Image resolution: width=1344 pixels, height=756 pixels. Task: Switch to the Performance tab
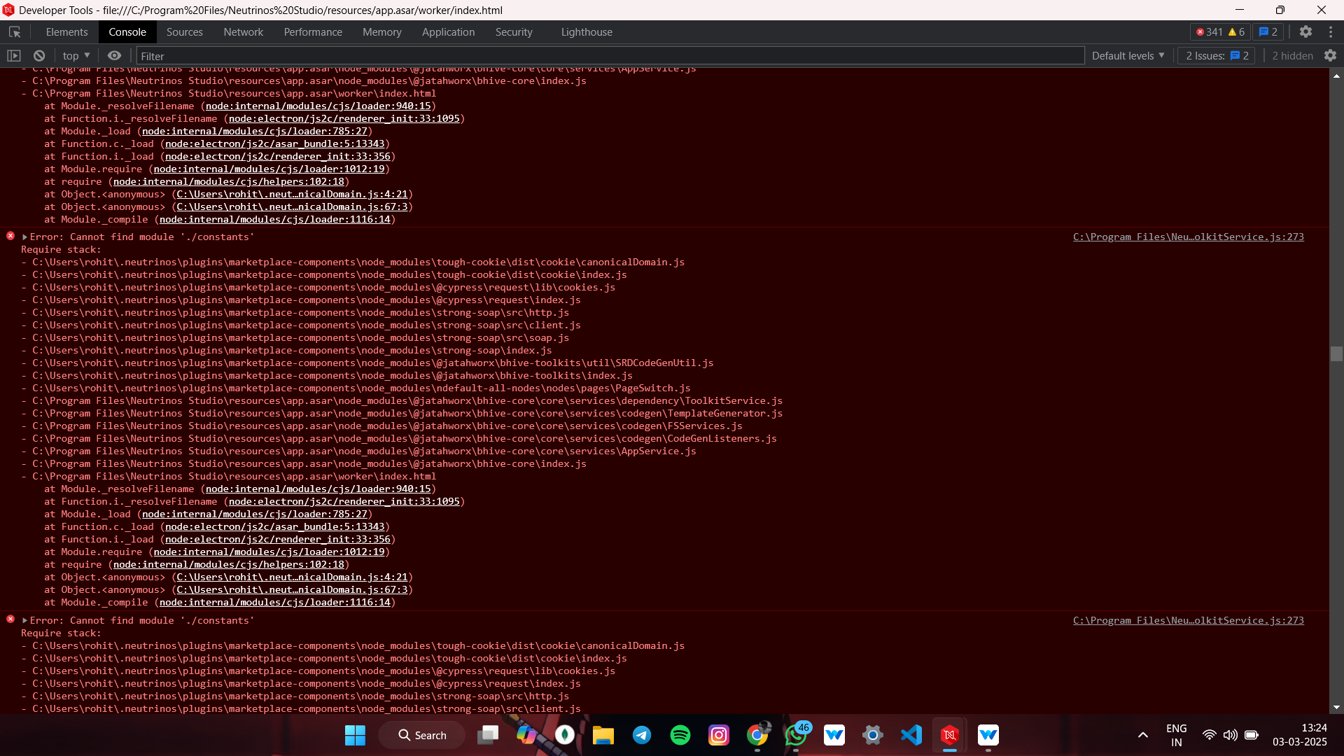pos(313,32)
